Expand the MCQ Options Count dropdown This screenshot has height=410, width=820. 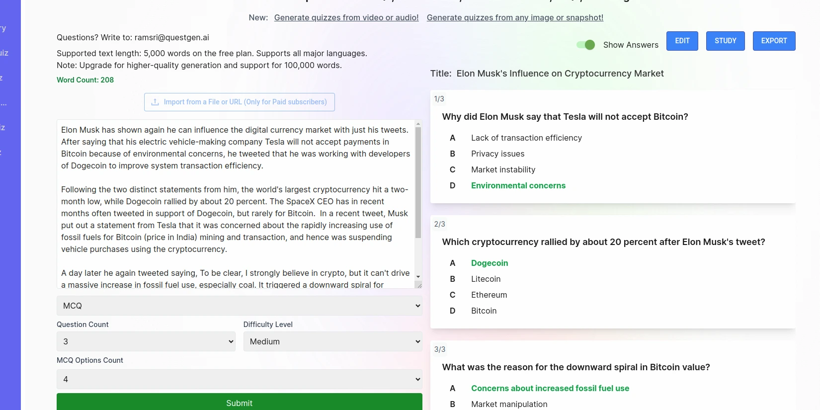click(239, 379)
